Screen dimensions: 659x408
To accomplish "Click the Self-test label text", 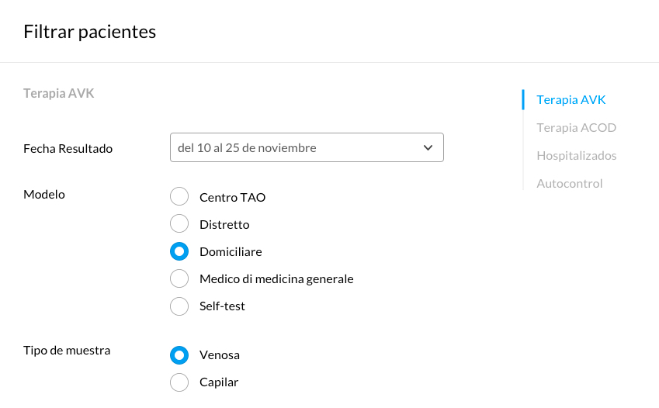I will tap(222, 306).
